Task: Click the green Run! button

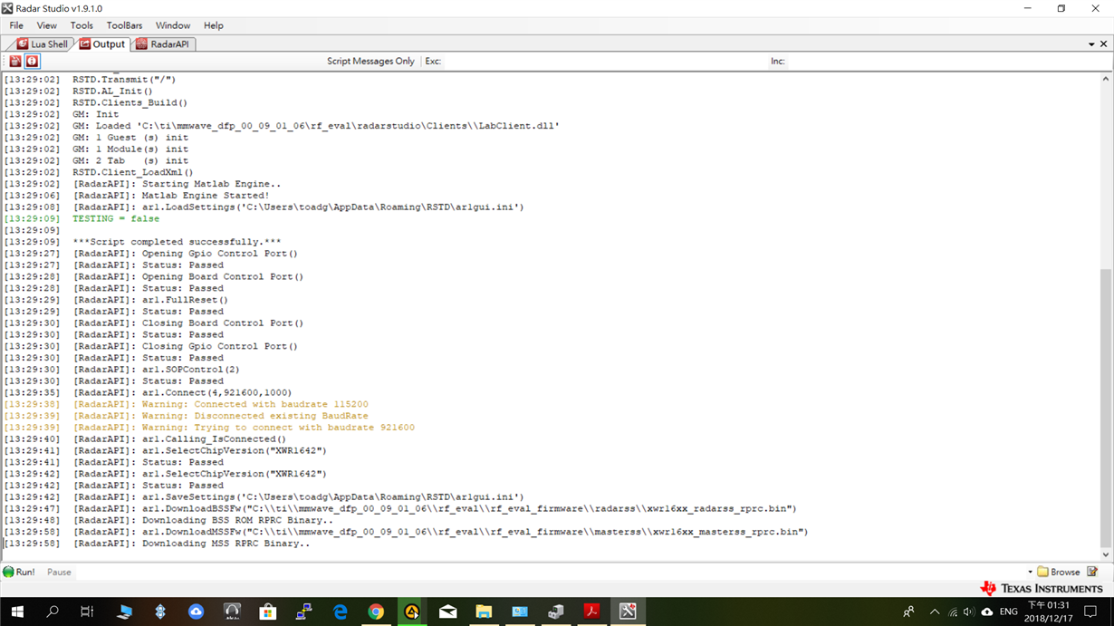Action: 19,573
